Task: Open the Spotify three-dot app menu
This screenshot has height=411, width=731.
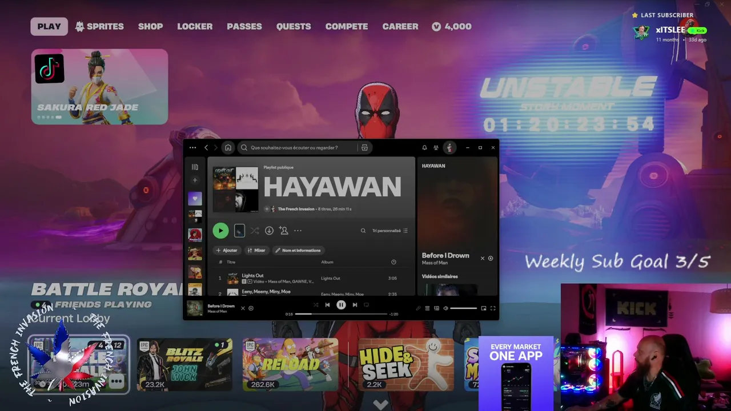Action: (x=192, y=147)
